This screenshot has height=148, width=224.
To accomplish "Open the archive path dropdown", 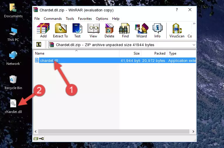I will [x=194, y=45].
